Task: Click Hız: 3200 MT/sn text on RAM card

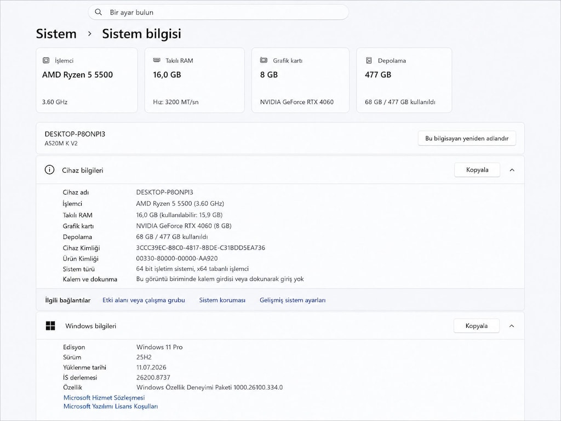Action: click(x=176, y=102)
